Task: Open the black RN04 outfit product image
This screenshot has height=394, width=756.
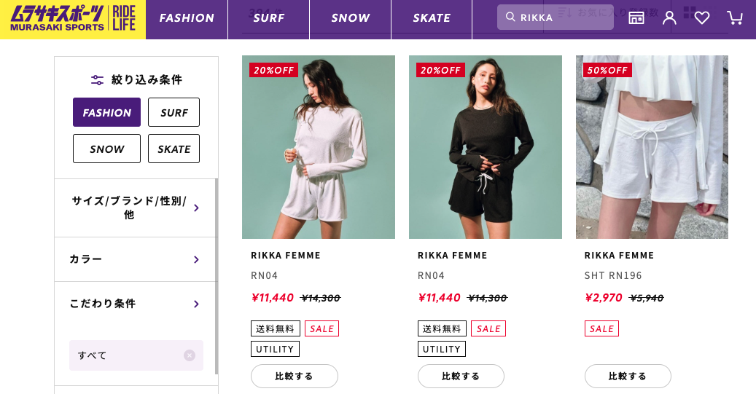Action: [486, 147]
